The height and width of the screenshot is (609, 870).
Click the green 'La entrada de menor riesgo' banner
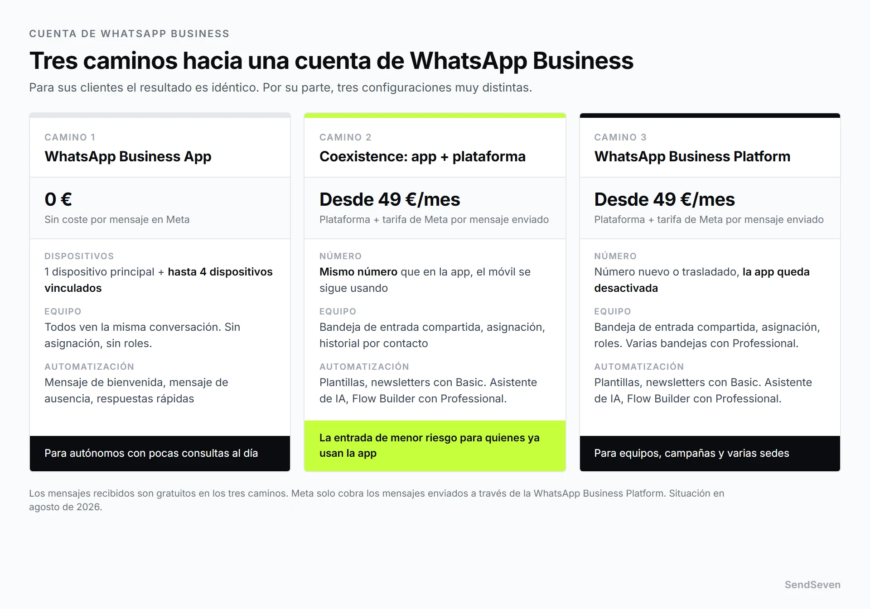tap(435, 446)
